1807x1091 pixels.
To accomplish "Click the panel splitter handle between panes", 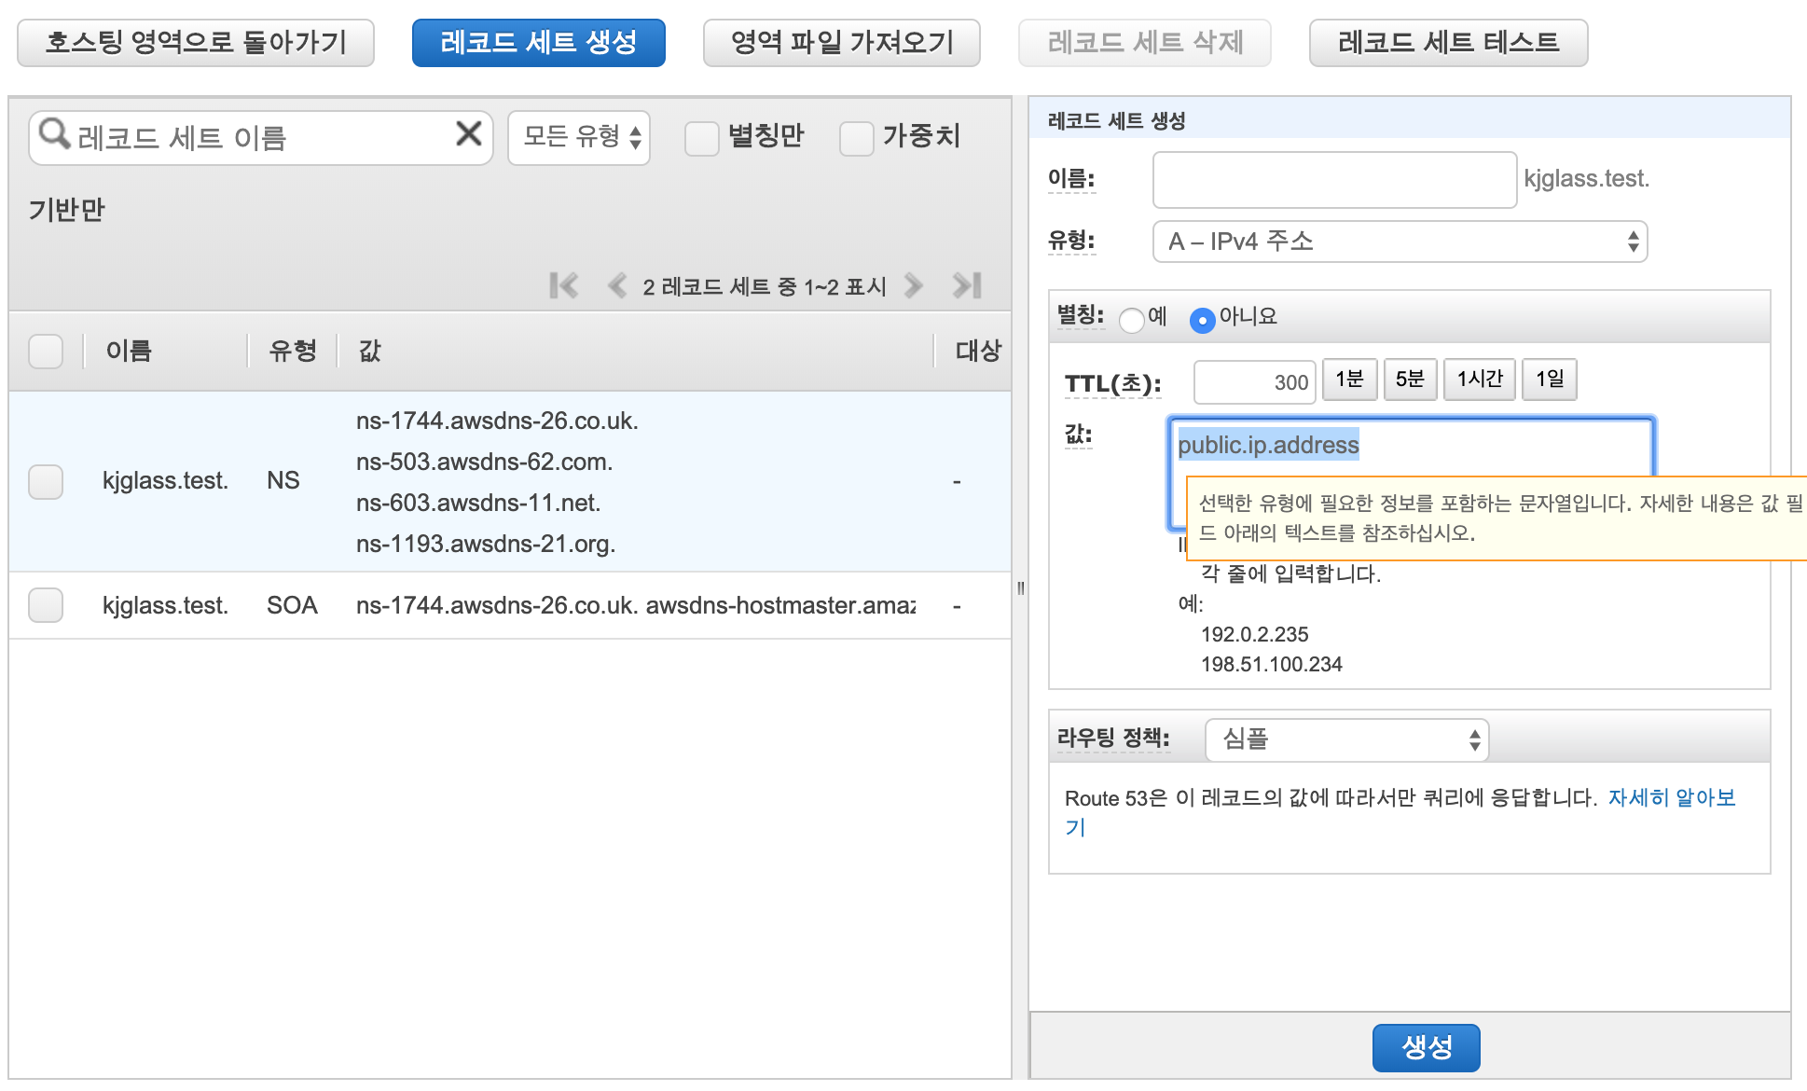I will (x=1020, y=588).
